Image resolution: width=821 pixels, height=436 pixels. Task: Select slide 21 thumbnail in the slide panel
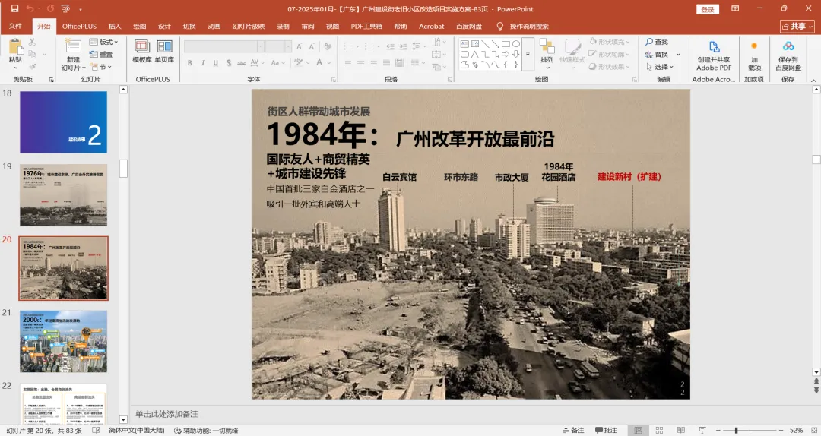coord(63,341)
